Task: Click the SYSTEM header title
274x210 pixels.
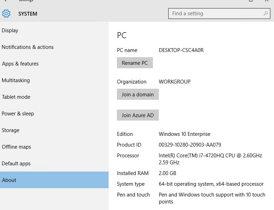Action: tap(28, 14)
